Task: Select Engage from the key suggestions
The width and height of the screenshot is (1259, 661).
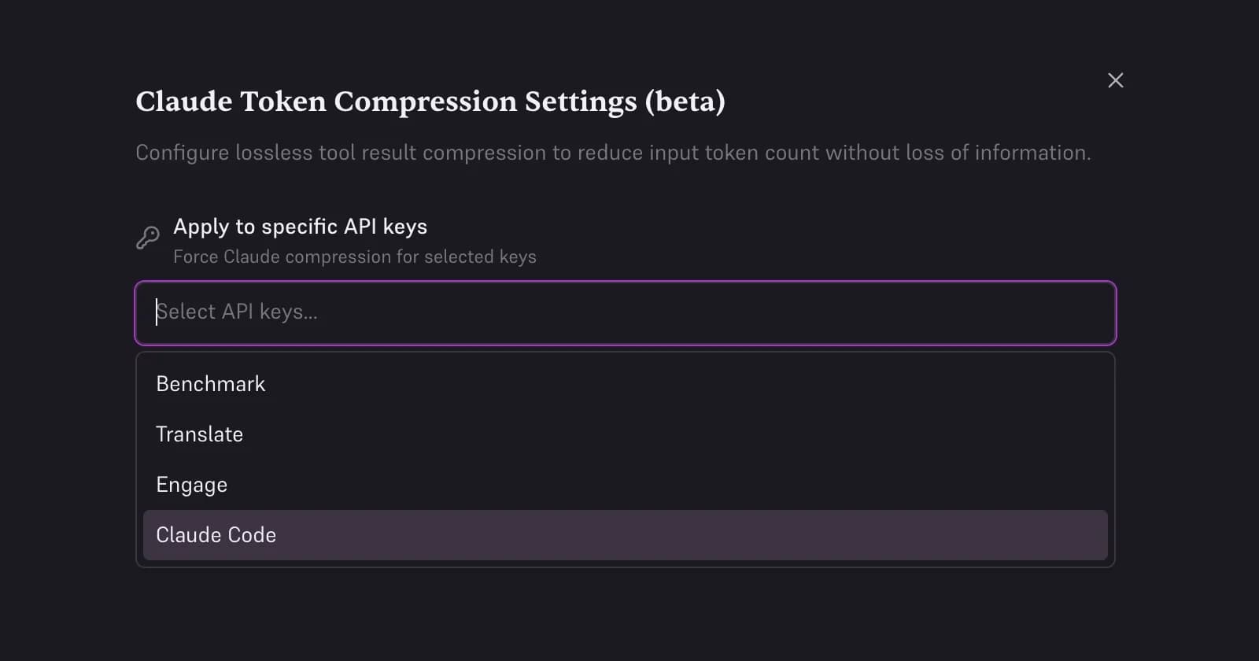Action: coord(191,484)
